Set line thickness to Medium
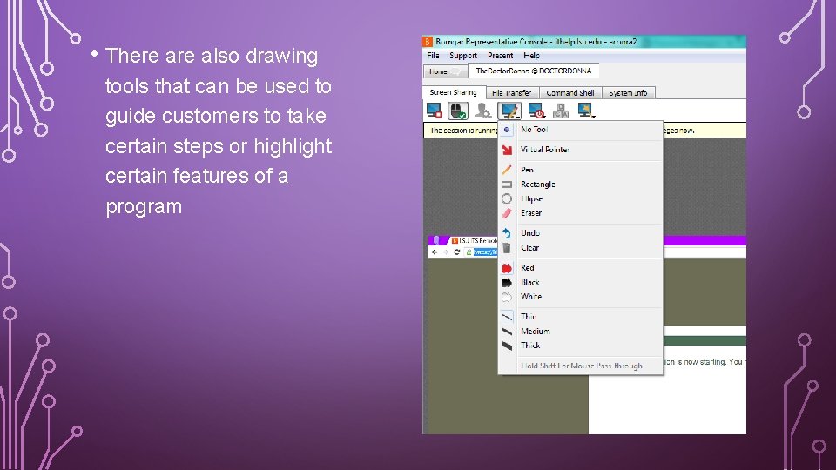836x470 pixels. point(581,331)
